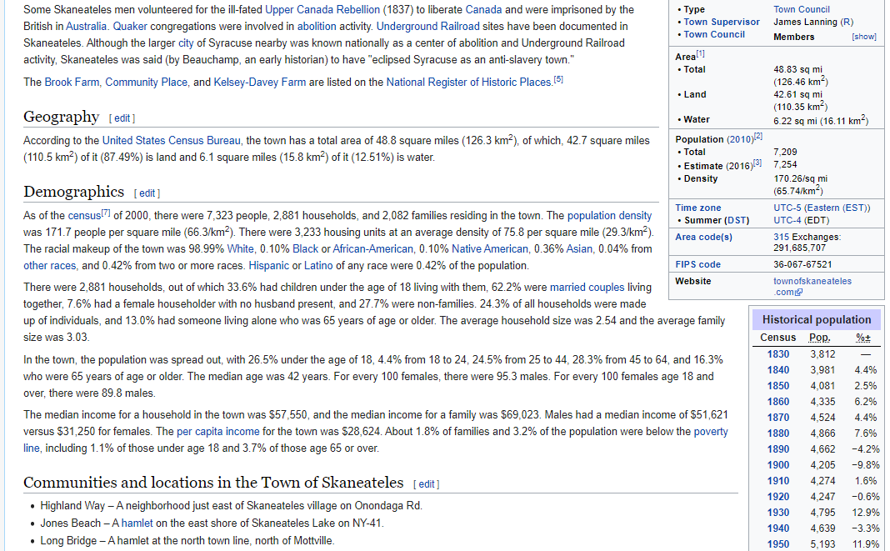This screenshot has height=551, width=890.
Task: Follow the Latino link
Action: pyautogui.click(x=318, y=265)
